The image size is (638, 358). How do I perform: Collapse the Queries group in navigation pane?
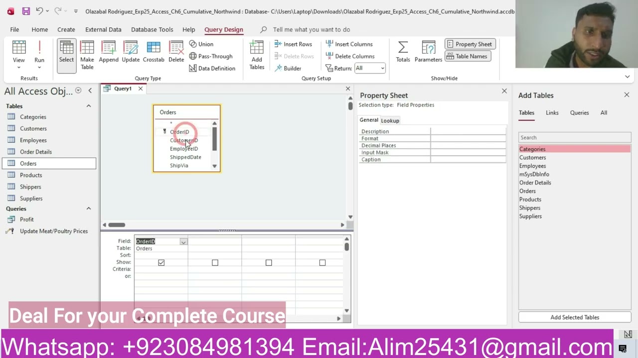pyautogui.click(x=89, y=209)
